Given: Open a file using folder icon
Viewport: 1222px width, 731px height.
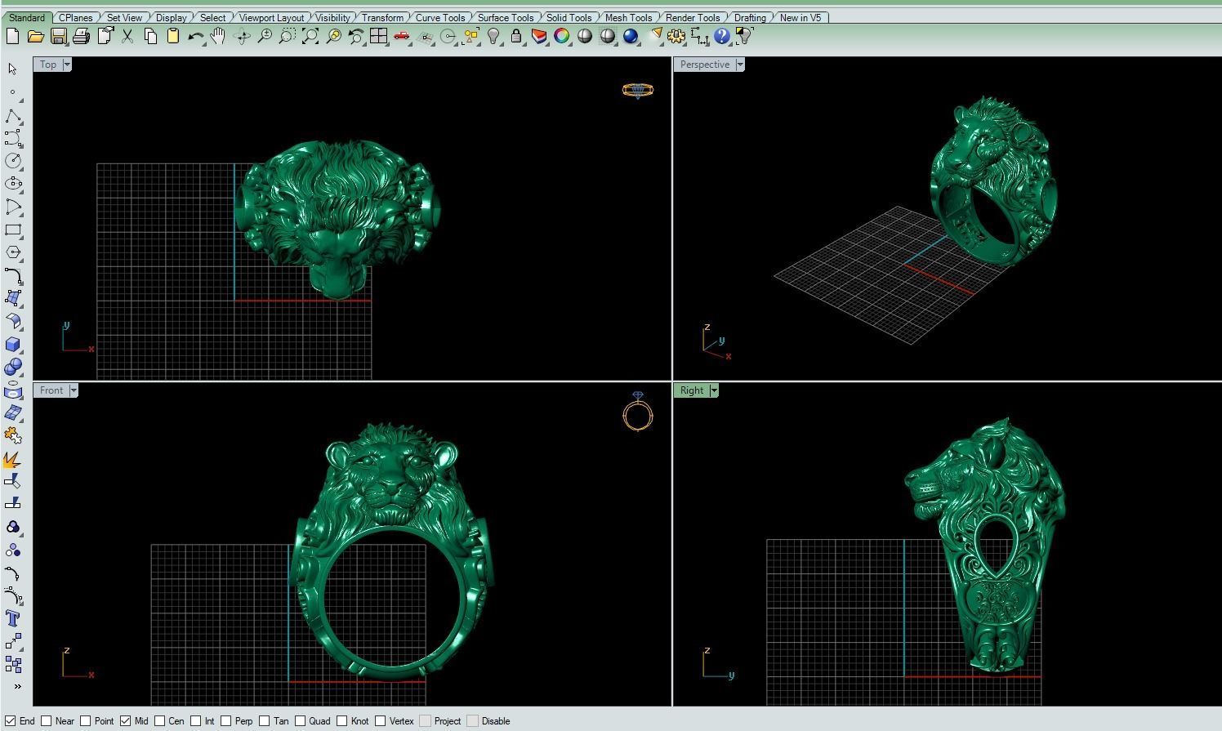Looking at the screenshot, I should pyautogui.click(x=35, y=36).
